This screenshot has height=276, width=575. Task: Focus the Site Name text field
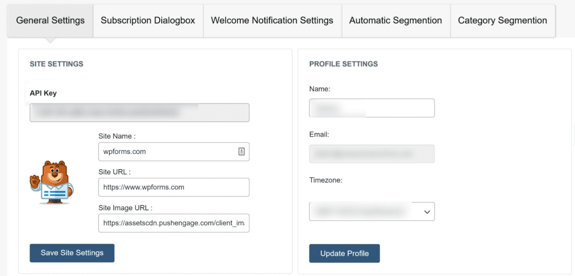[167, 152]
